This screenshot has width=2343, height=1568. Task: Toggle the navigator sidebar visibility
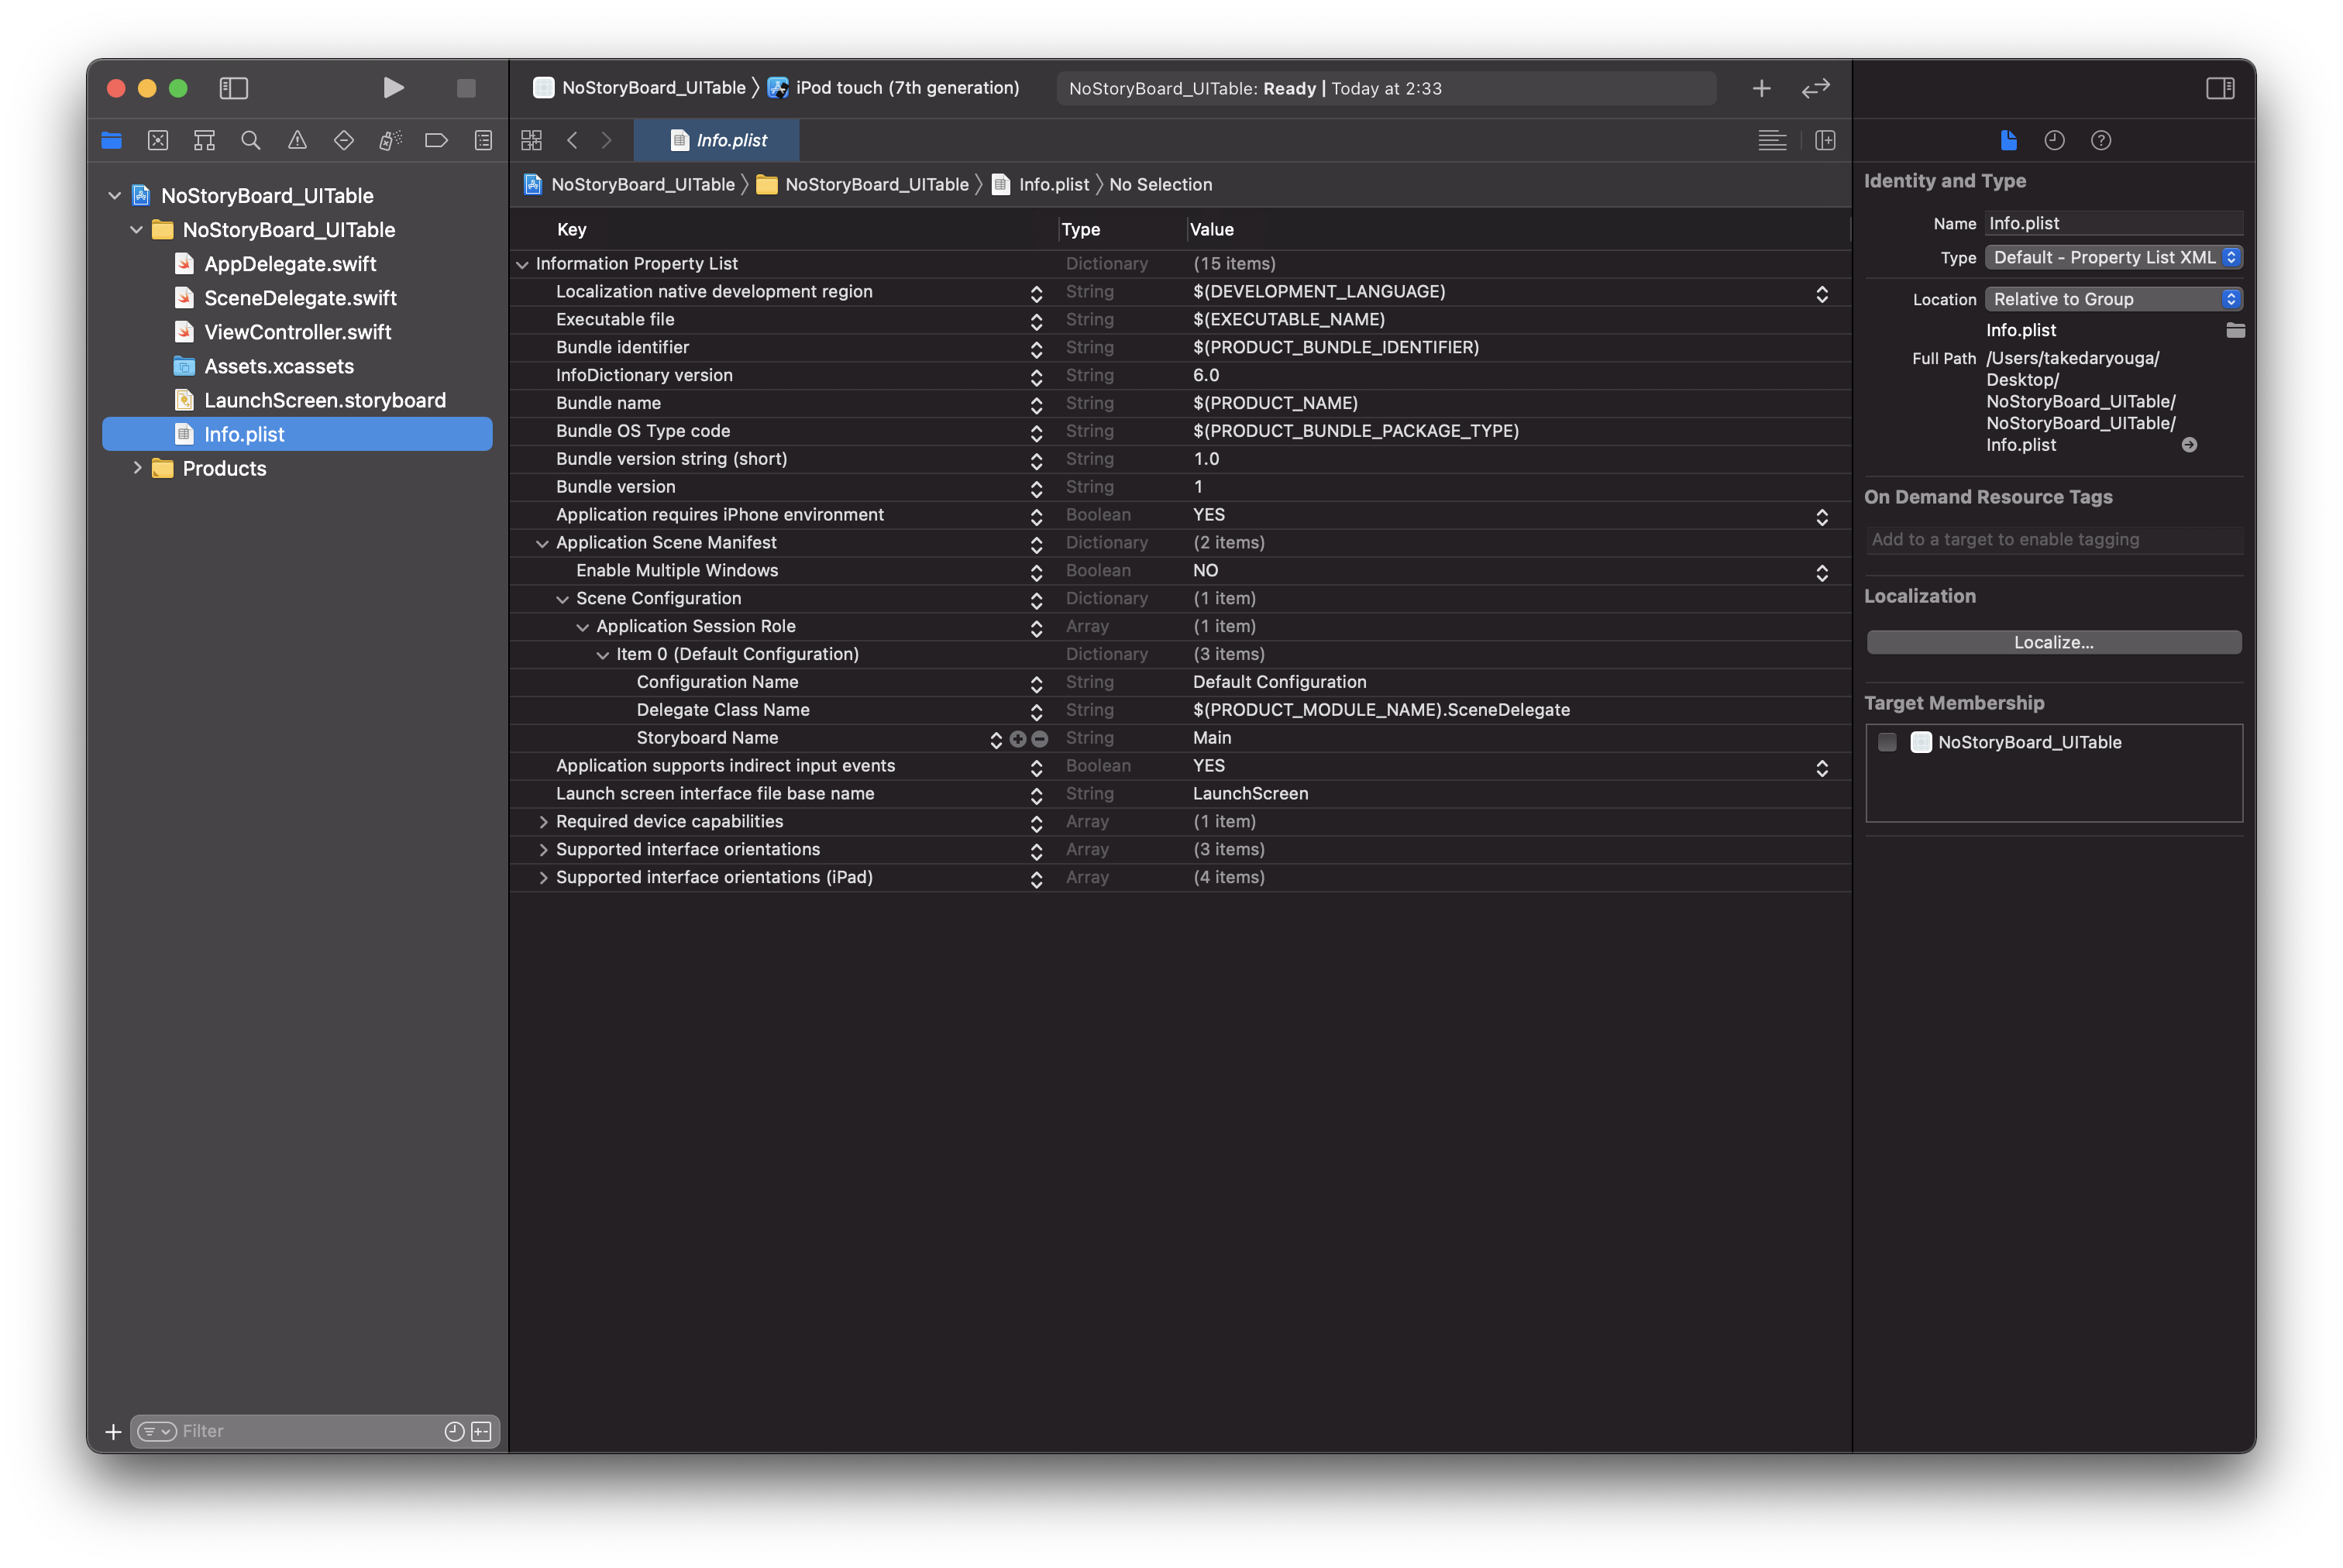click(233, 88)
